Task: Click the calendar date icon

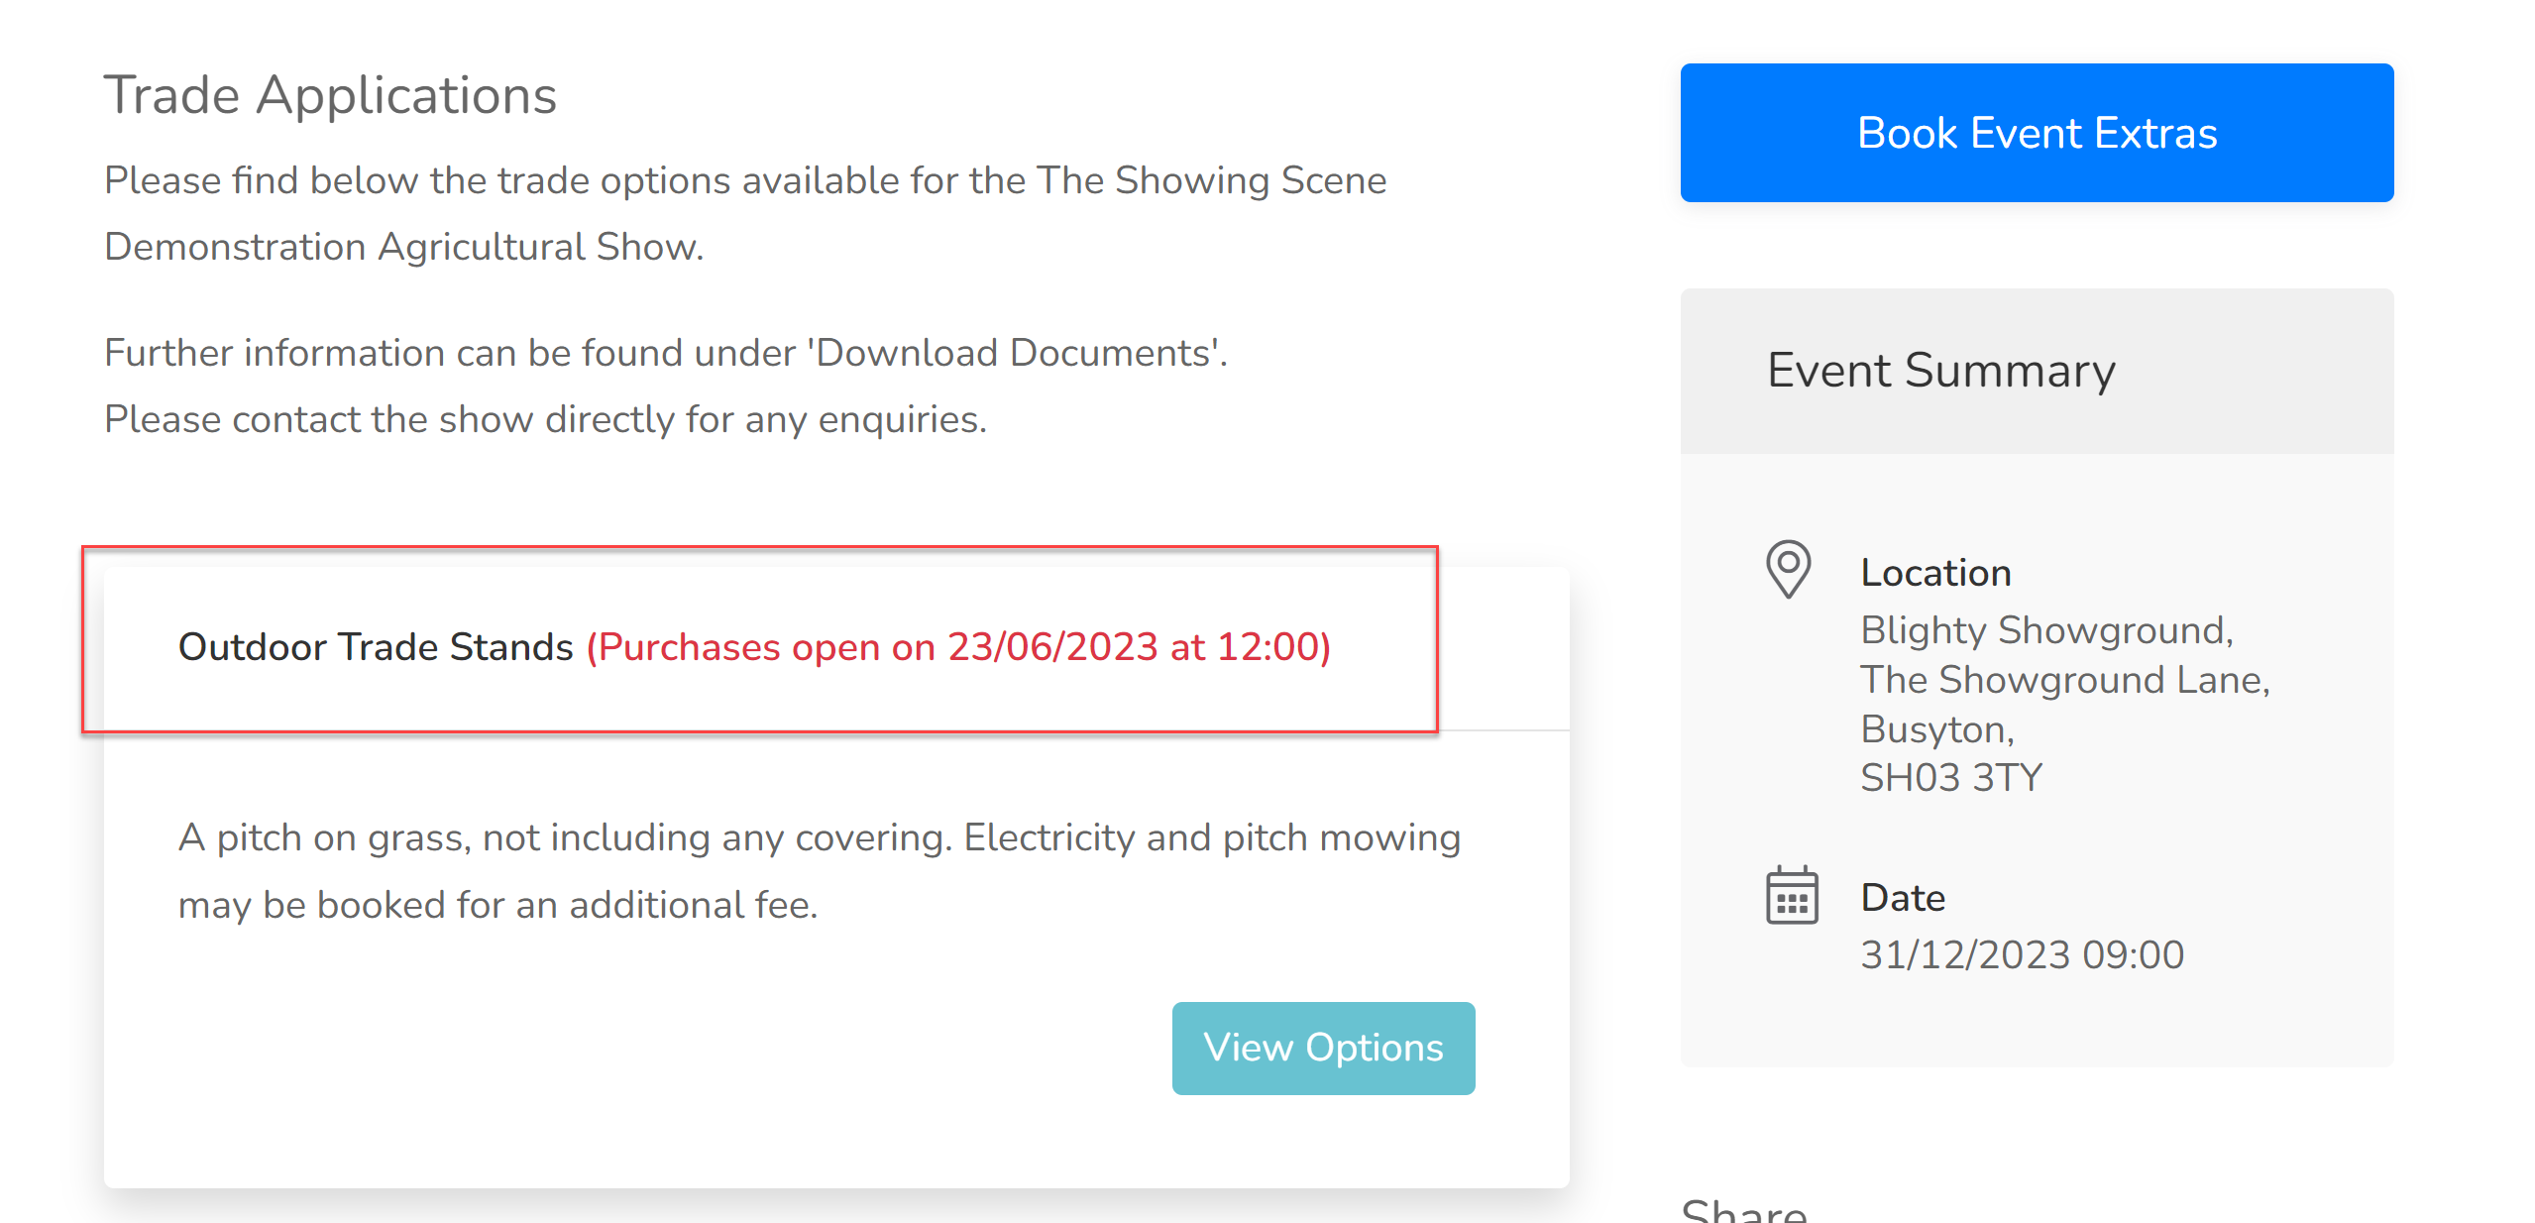Action: click(x=1792, y=895)
